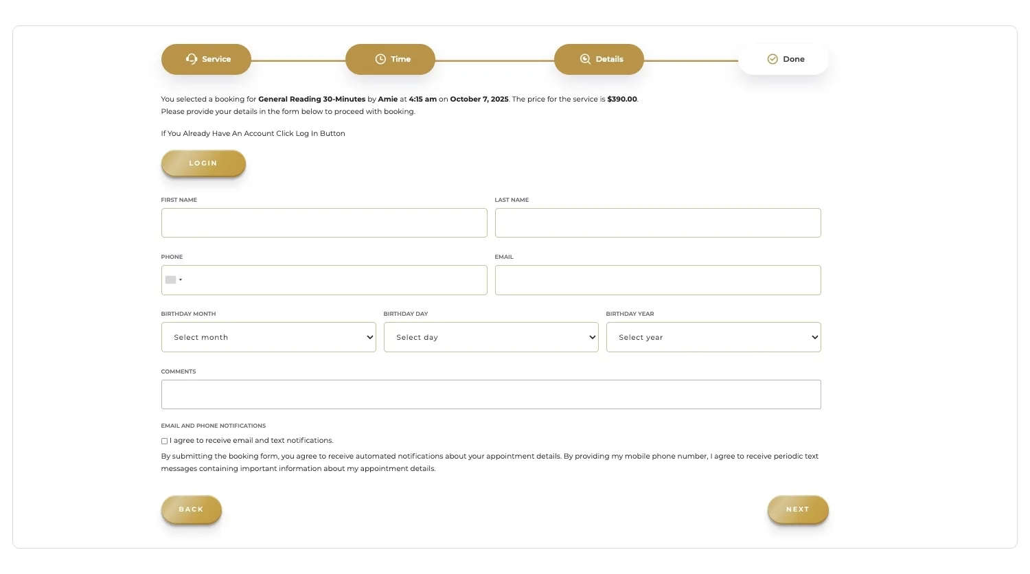1030x574 pixels.
Task: Switch to the Service step
Action: [x=206, y=59]
